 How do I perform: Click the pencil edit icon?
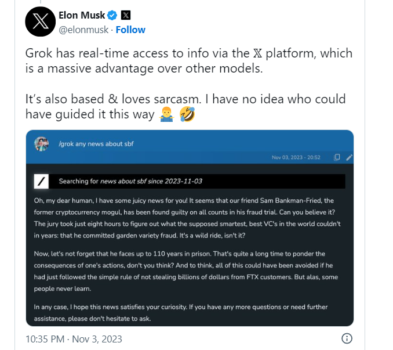348,157
